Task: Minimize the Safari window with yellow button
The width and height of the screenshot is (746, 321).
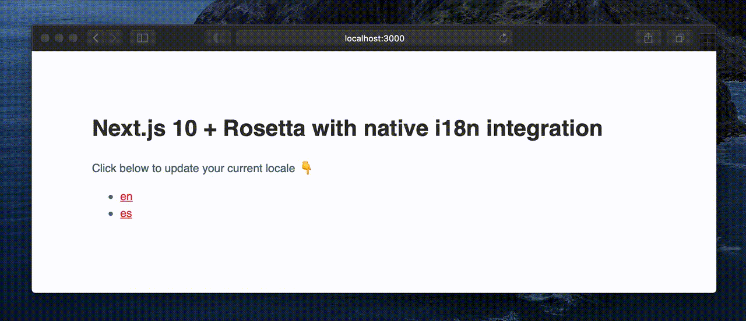Action: (x=59, y=38)
